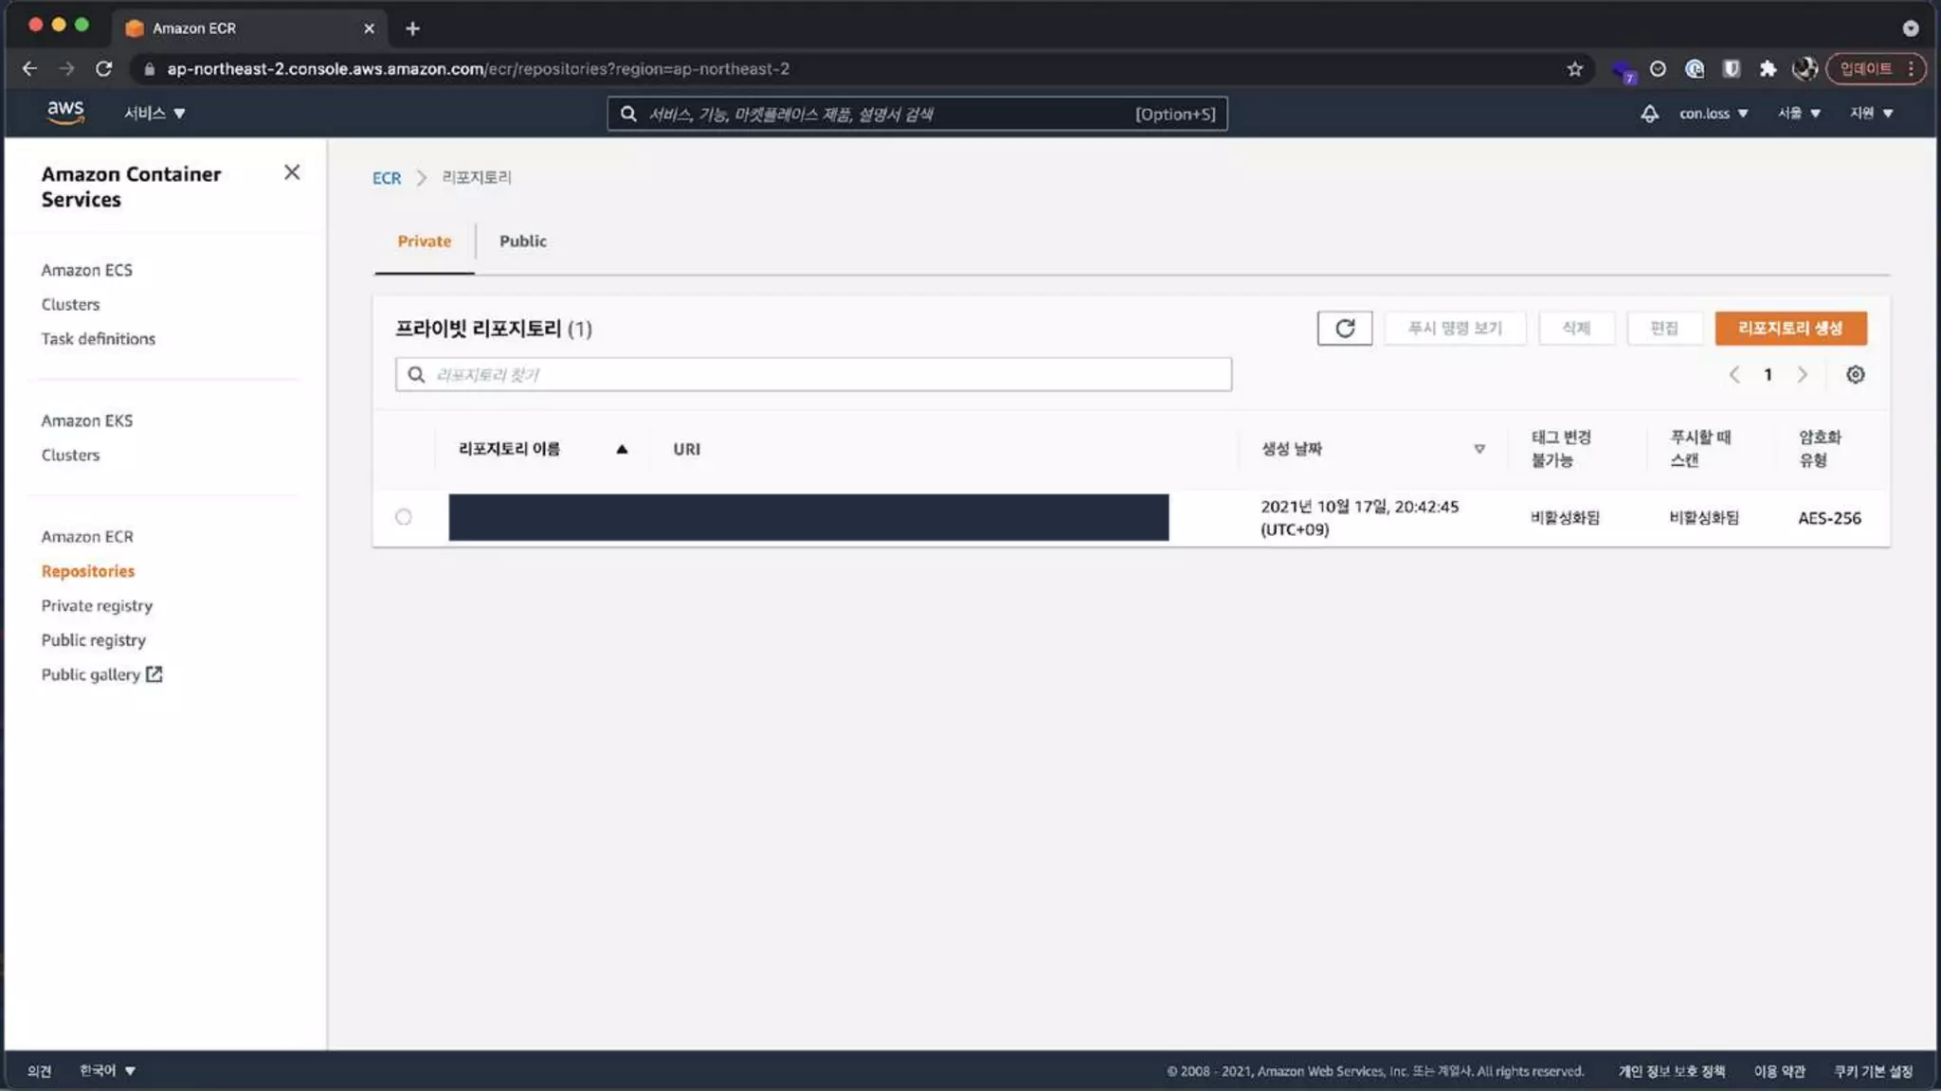Click the refresh repositories icon button
This screenshot has height=1091, width=1941.
[1344, 329]
